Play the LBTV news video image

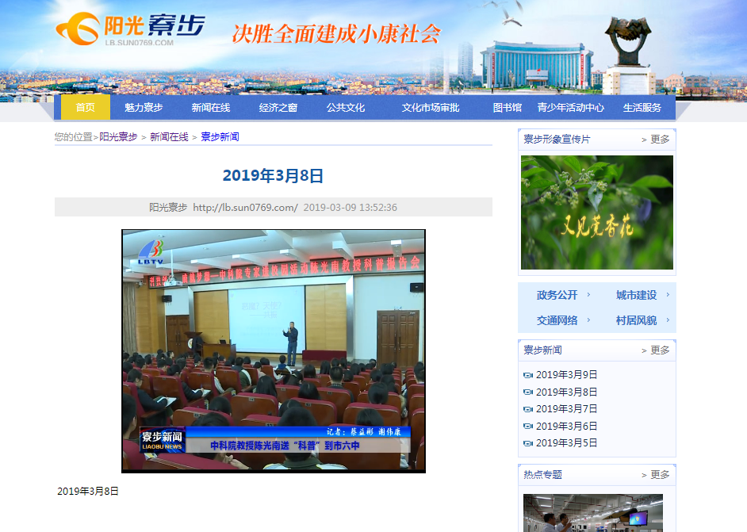(274, 351)
